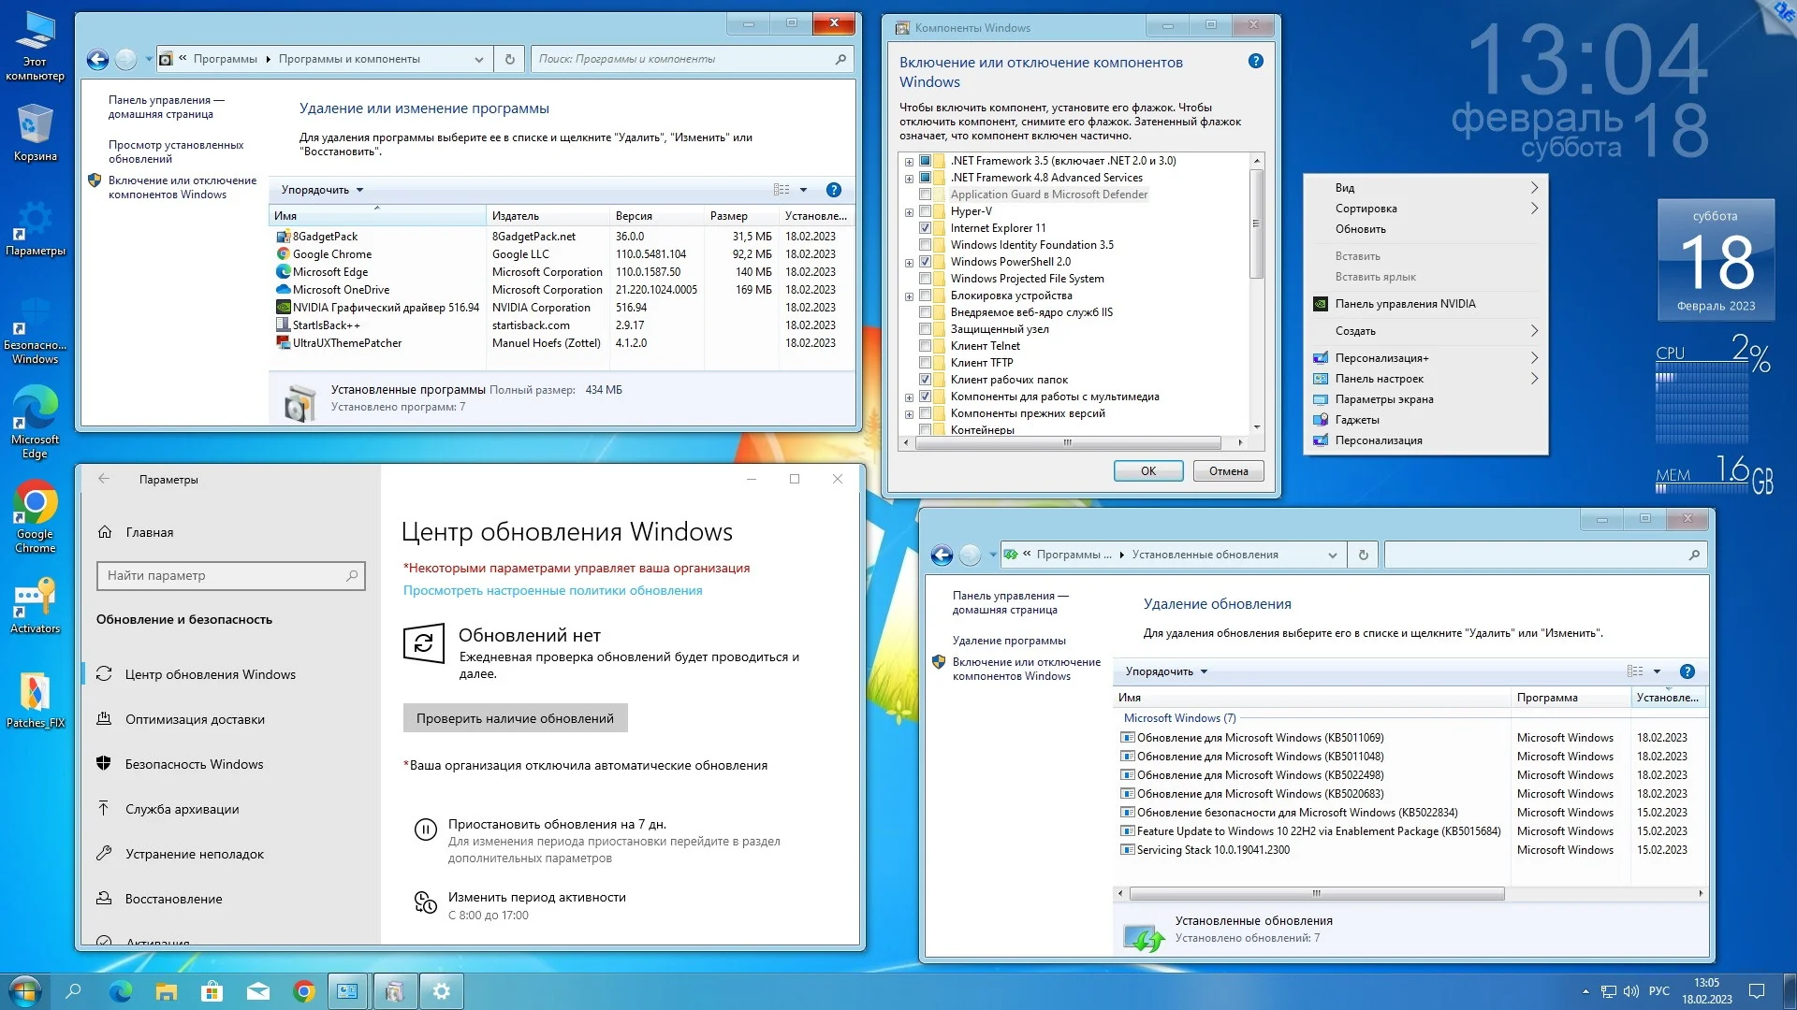Viewport: 1797px width, 1010px height.
Task: Click the back arrow in Installed Updates window
Action: 942,555
